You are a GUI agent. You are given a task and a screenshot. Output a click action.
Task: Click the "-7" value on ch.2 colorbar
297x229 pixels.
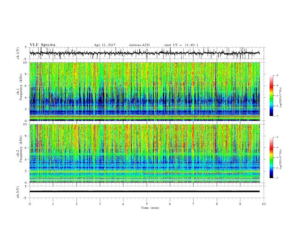click(x=277, y=178)
